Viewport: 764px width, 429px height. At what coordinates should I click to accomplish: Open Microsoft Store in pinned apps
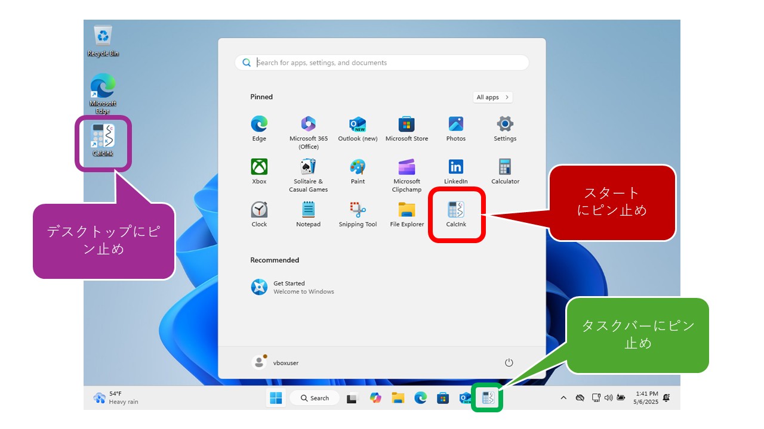406,129
